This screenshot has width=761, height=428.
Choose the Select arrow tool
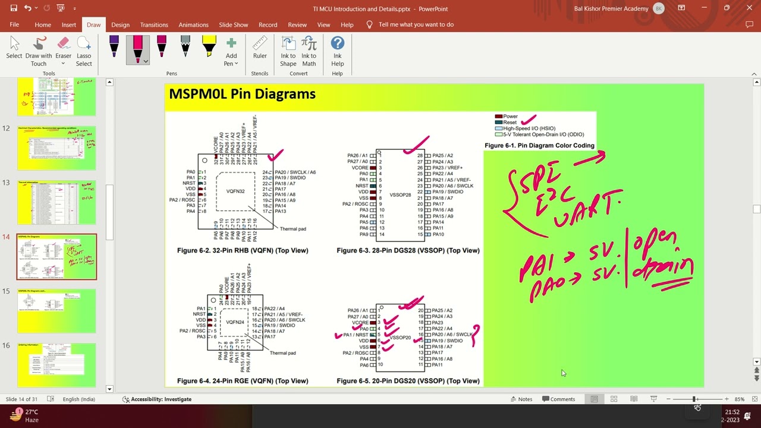pyautogui.click(x=14, y=48)
